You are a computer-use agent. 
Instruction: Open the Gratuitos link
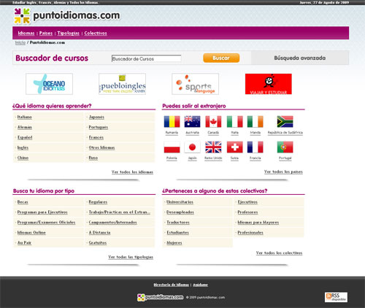(x=98, y=243)
